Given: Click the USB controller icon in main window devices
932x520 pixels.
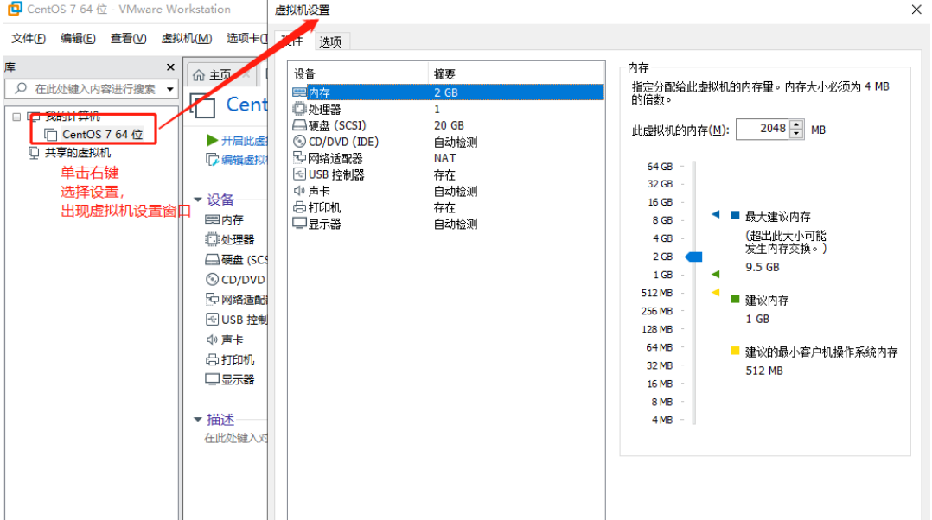Looking at the screenshot, I should pyautogui.click(x=212, y=320).
